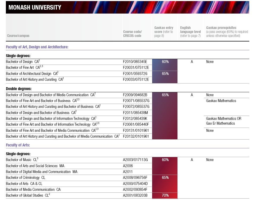Click course code F20131/0101961
The height and width of the screenshot is (206, 253).
click(x=136, y=131)
